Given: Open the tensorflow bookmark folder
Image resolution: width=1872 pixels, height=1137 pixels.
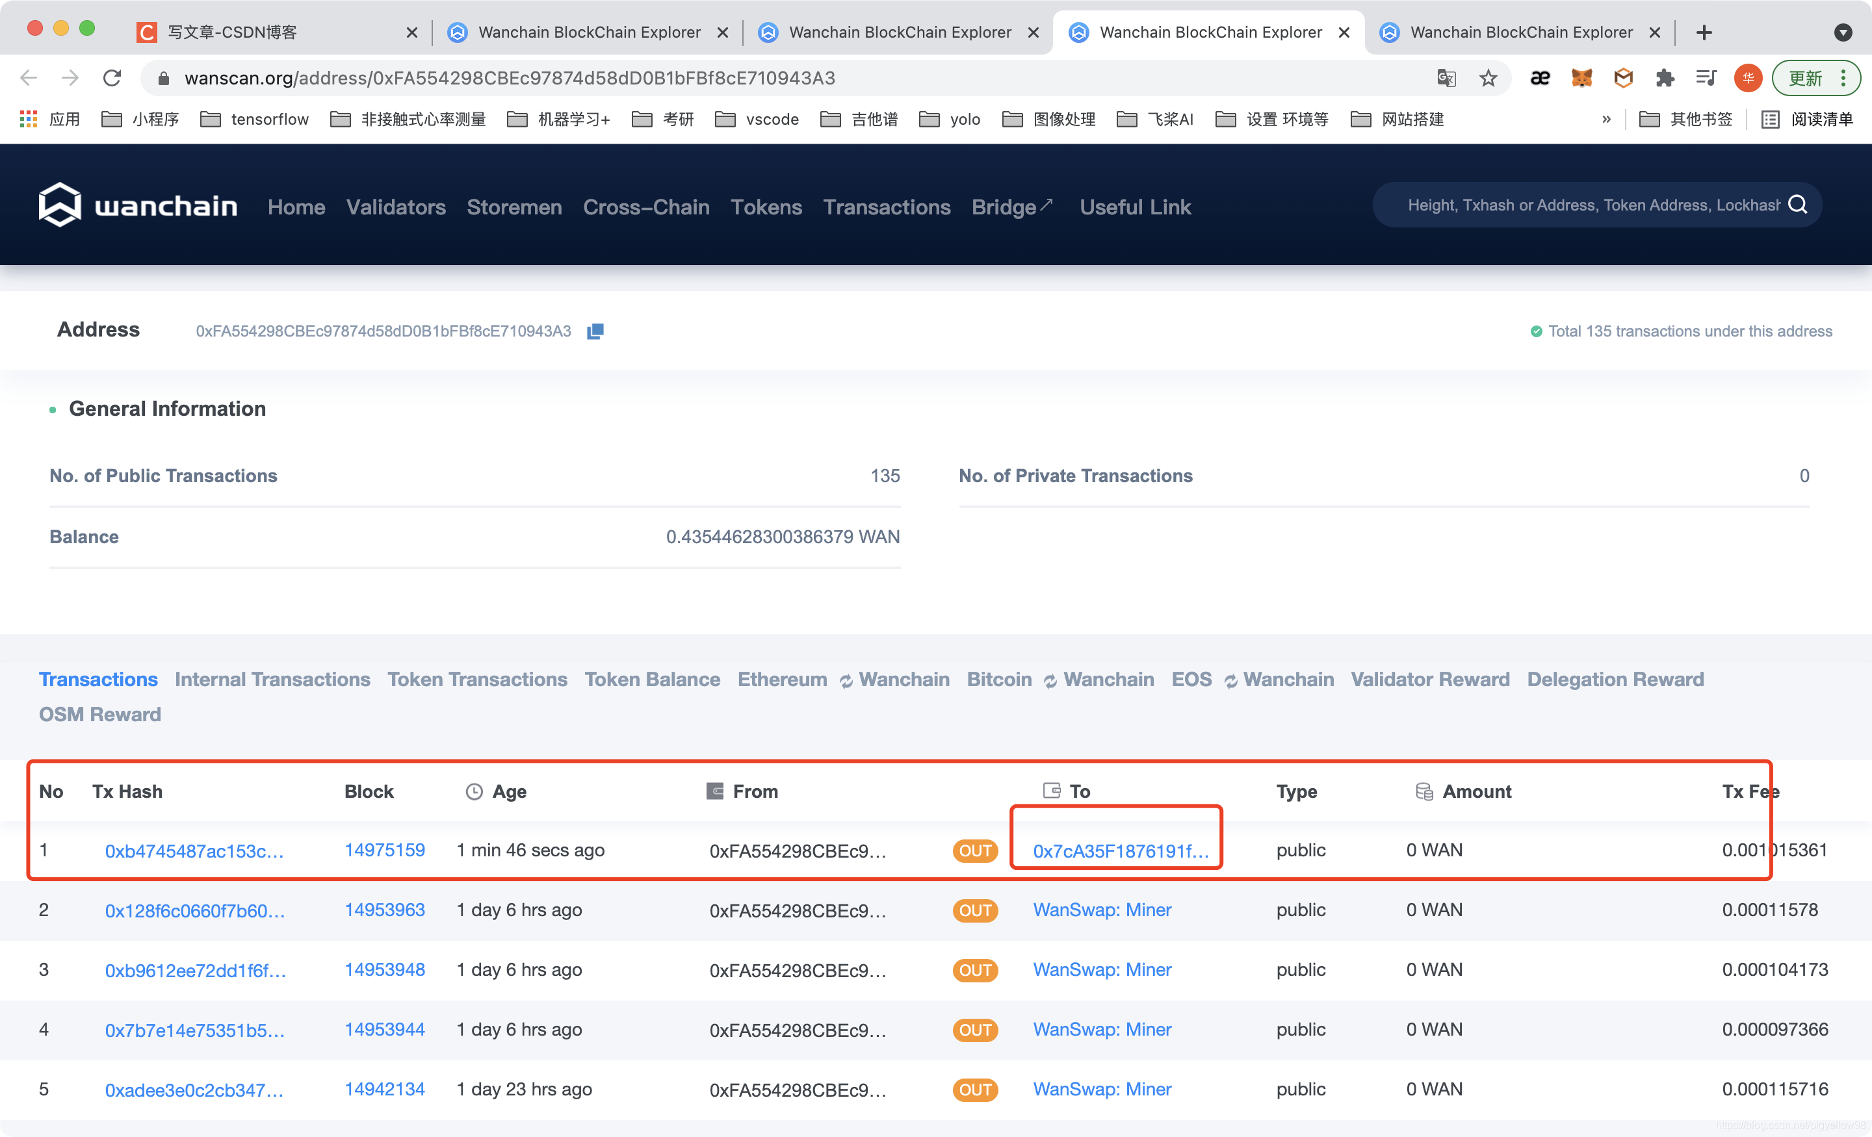Looking at the screenshot, I should [x=255, y=120].
